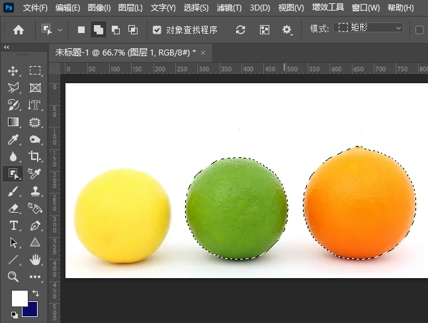Select the Blur tool droplet icon
This screenshot has width=428, height=323.
(x=13, y=157)
